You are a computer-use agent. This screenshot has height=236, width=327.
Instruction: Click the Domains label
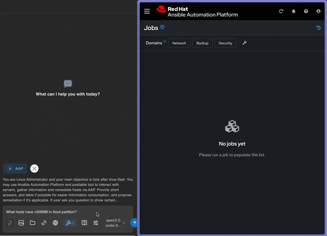click(x=154, y=43)
